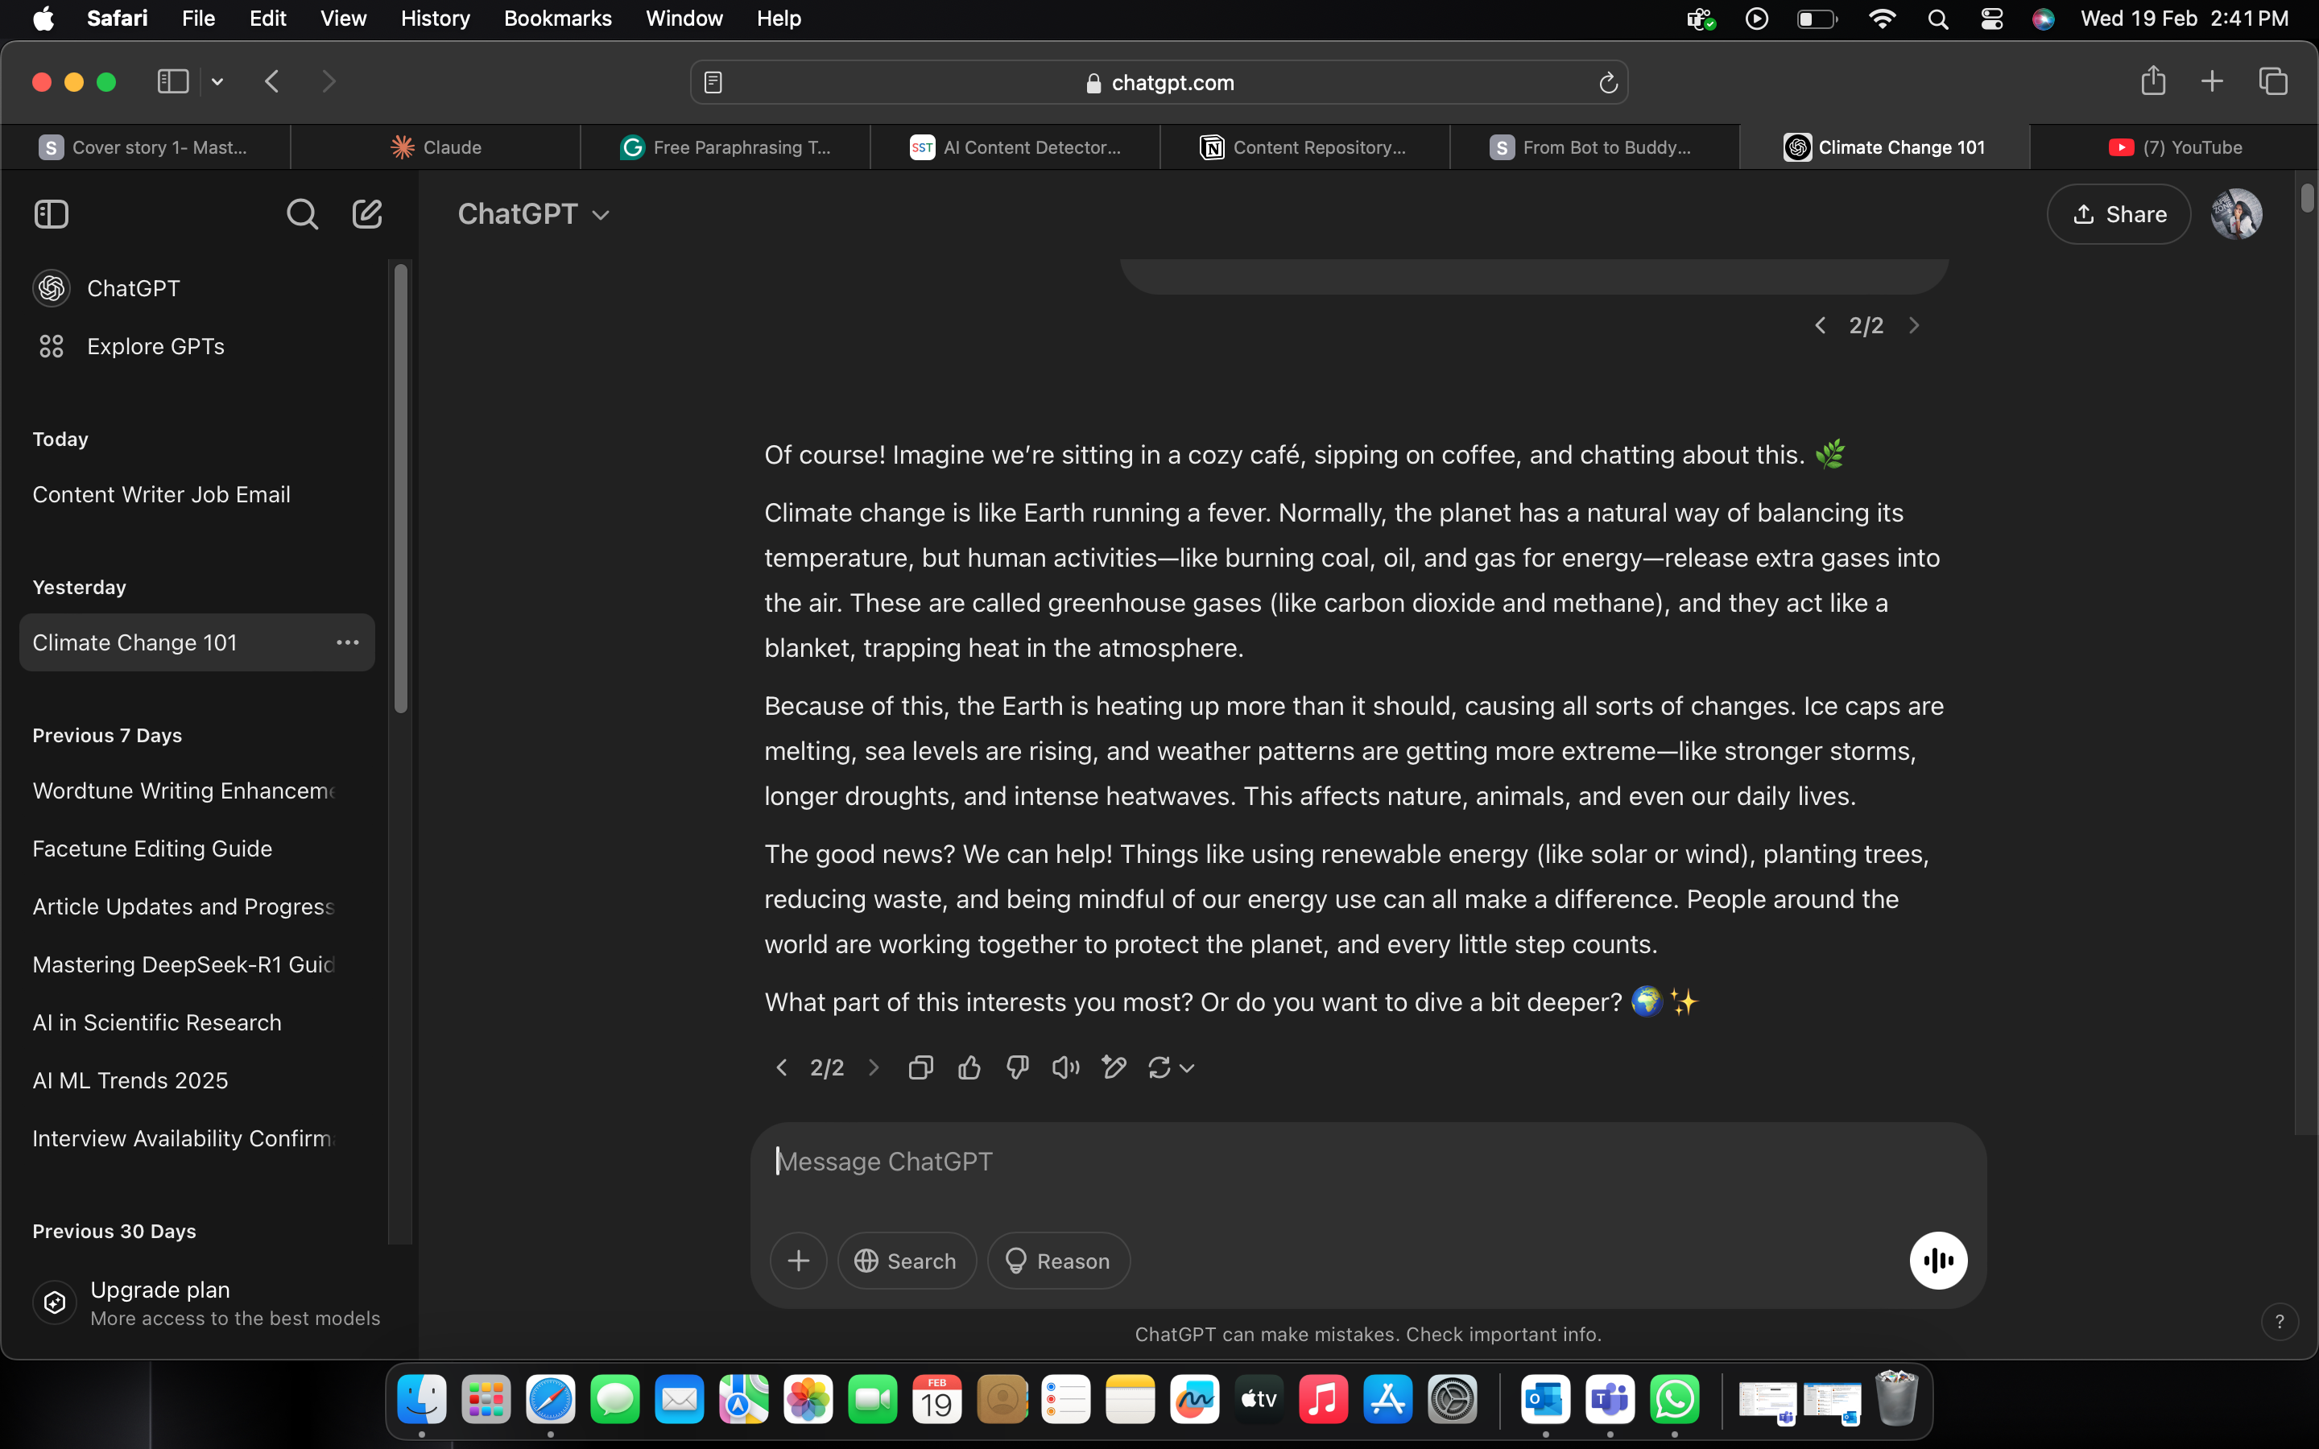Open a new Safari tab
Image resolution: width=2319 pixels, height=1449 pixels.
pos(2212,81)
